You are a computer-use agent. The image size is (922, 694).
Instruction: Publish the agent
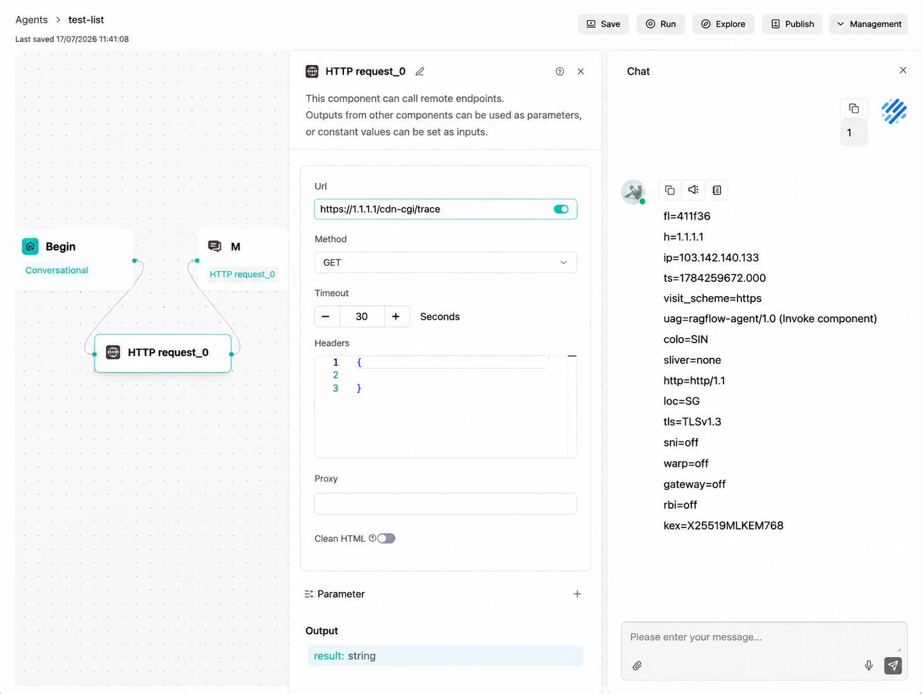click(792, 24)
